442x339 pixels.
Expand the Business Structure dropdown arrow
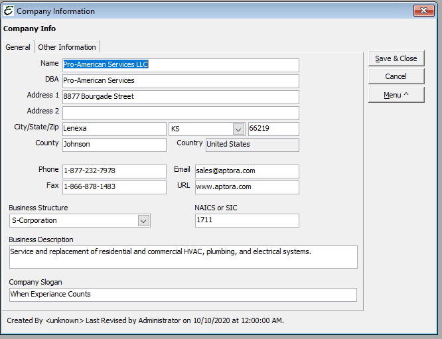point(143,221)
